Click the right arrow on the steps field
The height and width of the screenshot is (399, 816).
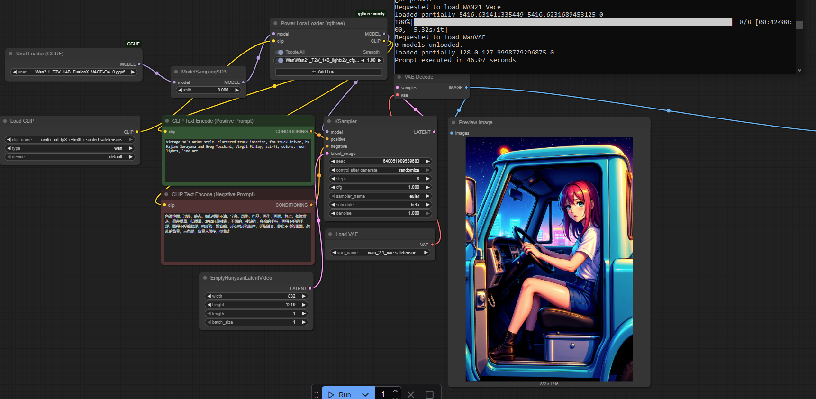[x=427, y=179]
